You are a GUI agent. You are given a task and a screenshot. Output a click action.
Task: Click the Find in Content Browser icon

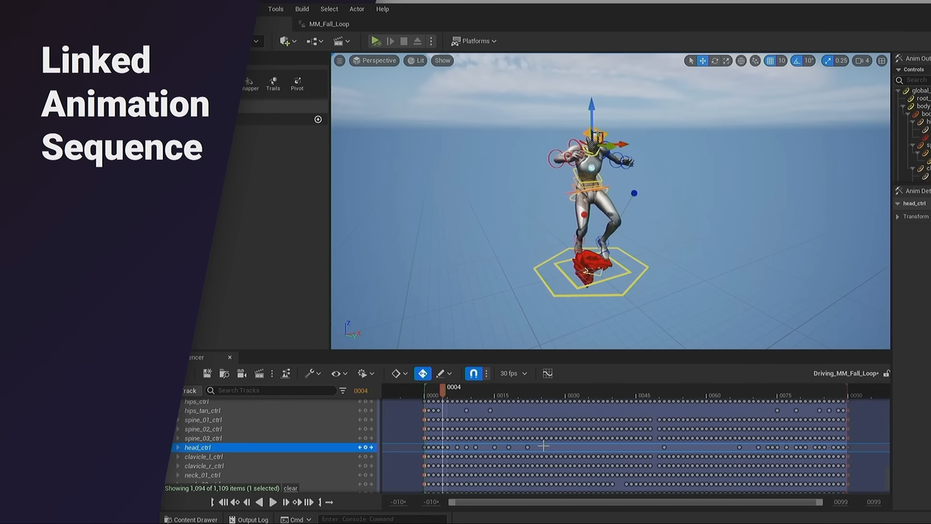pyautogui.click(x=224, y=373)
